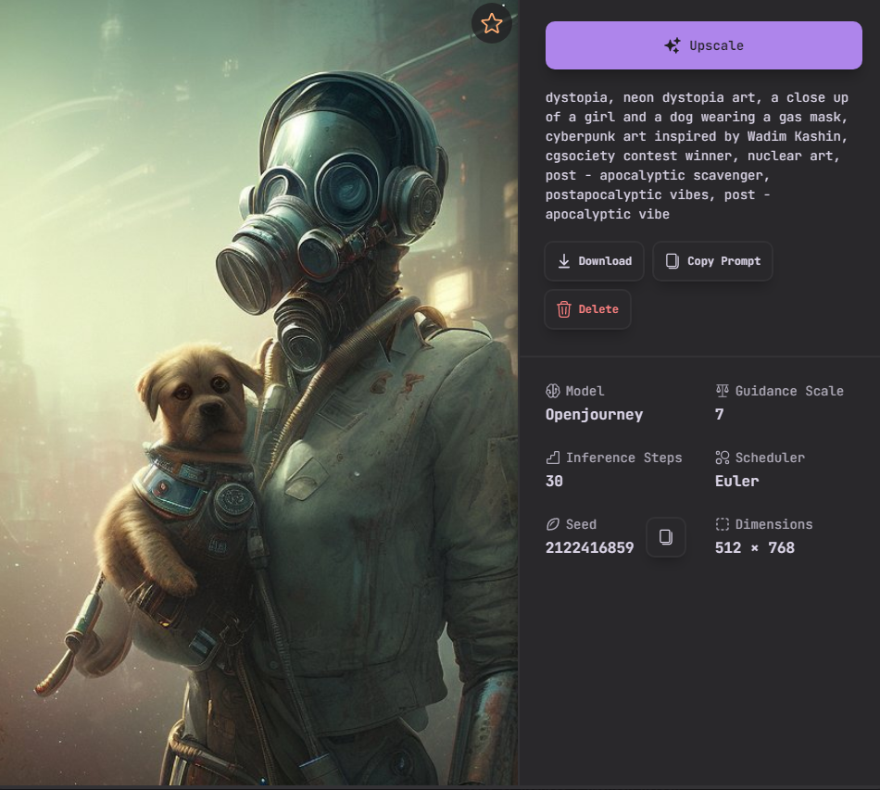Click the Copy Prompt button
This screenshot has width=880, height=790.
click(x=712, y=261)
